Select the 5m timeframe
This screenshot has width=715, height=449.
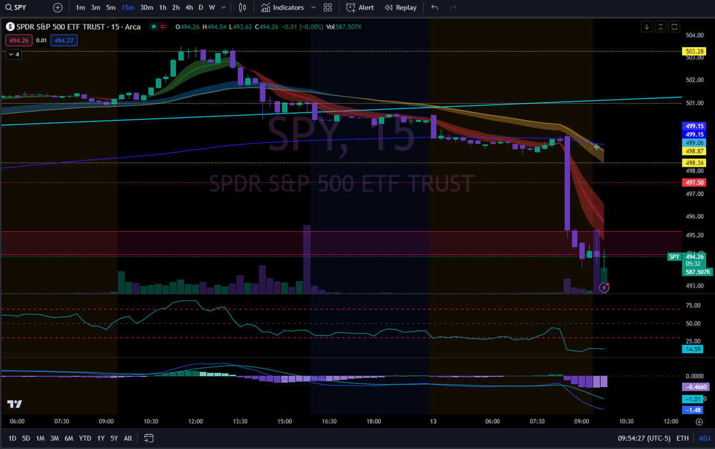[111, 8]
